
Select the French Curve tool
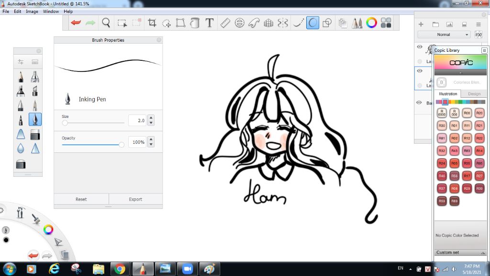(254, 23)
